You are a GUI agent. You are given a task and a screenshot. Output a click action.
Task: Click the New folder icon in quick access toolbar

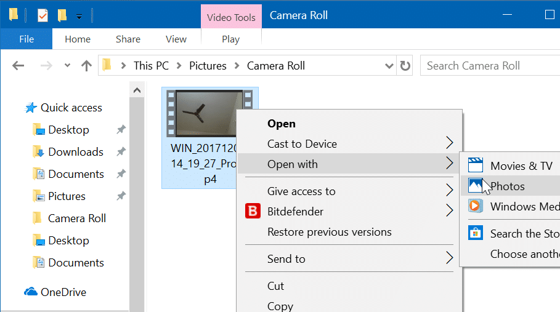click(x=62, y=15)
